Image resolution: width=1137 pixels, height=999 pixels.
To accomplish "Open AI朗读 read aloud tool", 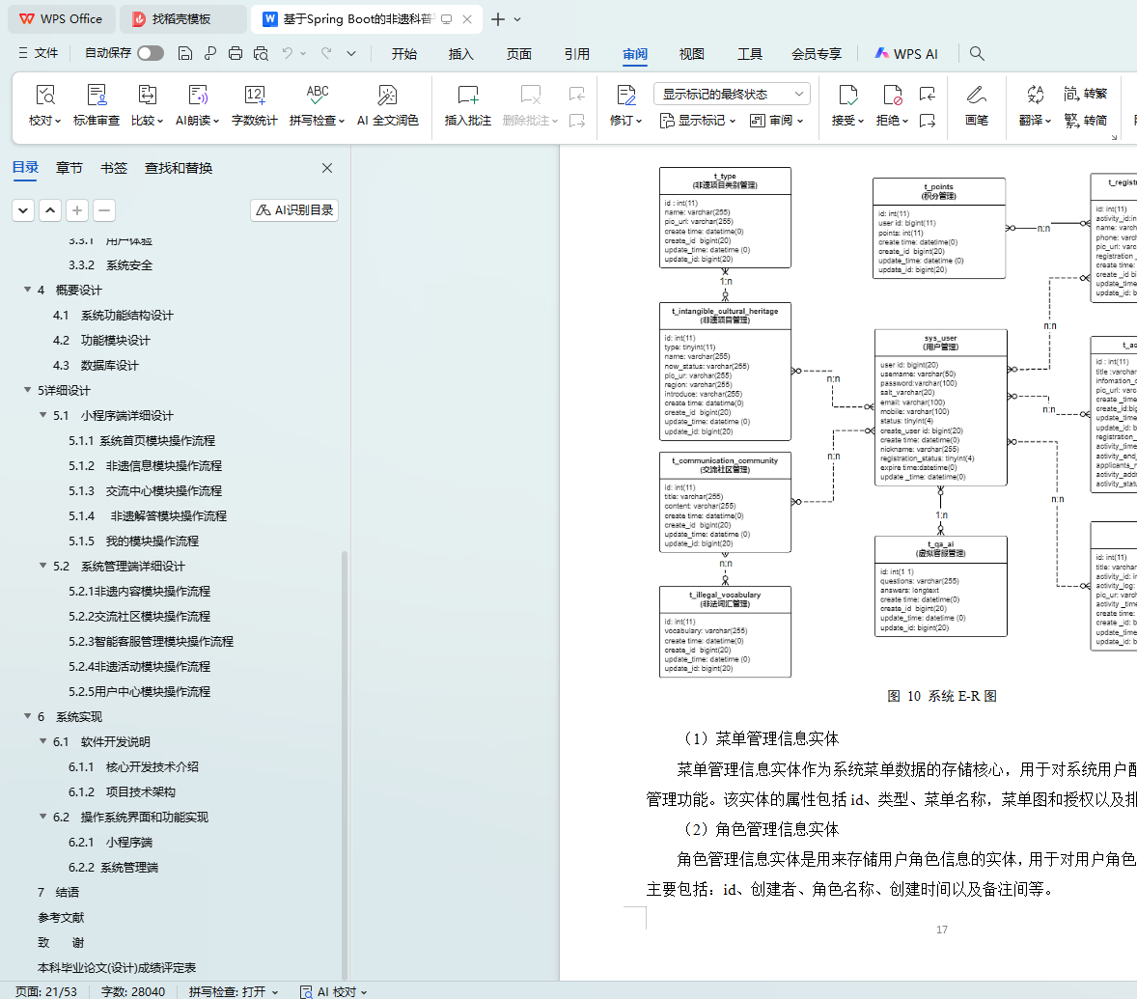I will pyautogui.click(x=197, y=96).
